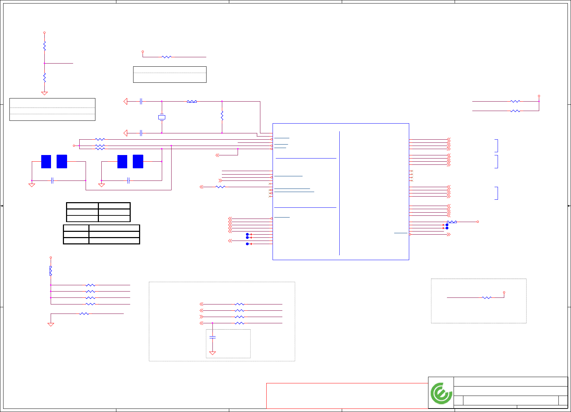The image size is (571, 412).
Task: Click the upper two-column table
Action: point(99,212)
